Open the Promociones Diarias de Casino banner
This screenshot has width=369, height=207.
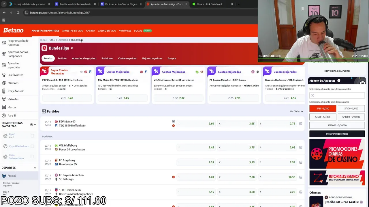pos(337,154)
